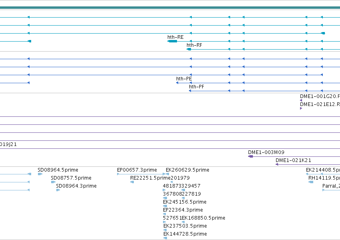This screenshot has width=340, height=240.
Task: Click the 481873 feature label
Action: 172,186
